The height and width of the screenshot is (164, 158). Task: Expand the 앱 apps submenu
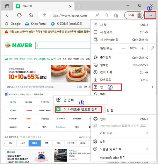pyautogui.click(x=124, y=87)
